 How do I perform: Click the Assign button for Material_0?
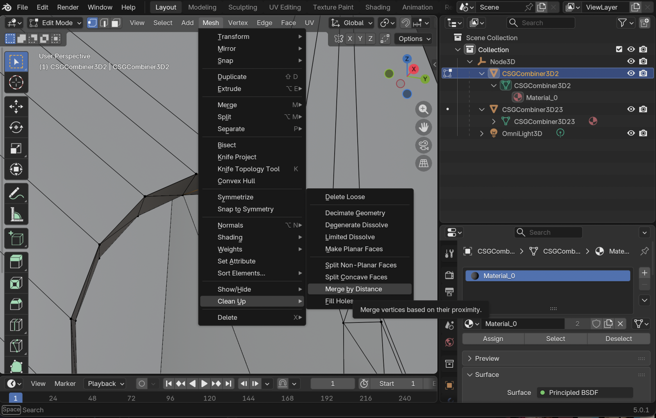[492, 338]
